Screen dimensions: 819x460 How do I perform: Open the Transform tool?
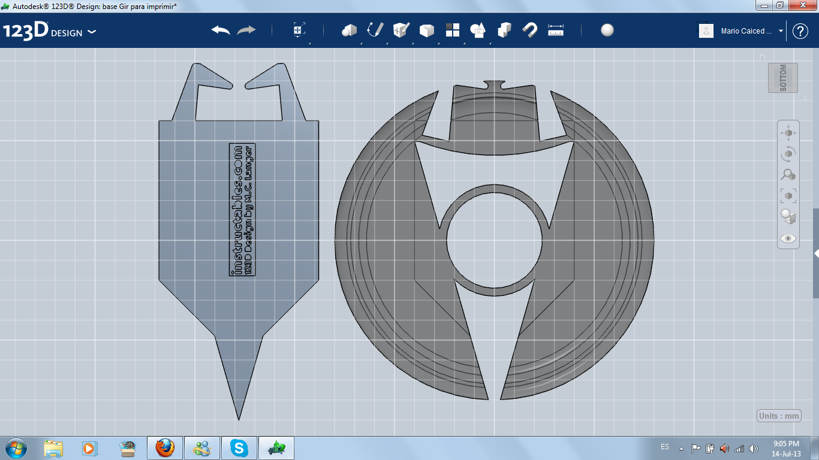[x=299, y=30]
